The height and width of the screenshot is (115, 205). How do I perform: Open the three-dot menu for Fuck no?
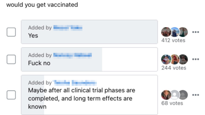click(196, 59)
